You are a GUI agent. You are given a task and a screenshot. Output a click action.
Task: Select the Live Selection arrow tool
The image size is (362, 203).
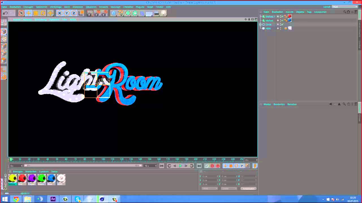click(21, 13)
